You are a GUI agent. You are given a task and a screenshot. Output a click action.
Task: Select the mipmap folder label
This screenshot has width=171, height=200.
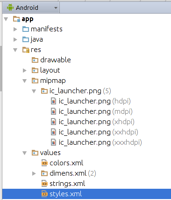(53, 81)
